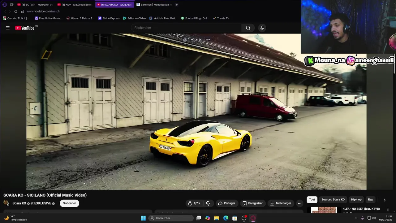Screen dimensions: 396x223
Task: Open more actions three-dot menu beside Télécharger
Action: [x=299, y=203]
